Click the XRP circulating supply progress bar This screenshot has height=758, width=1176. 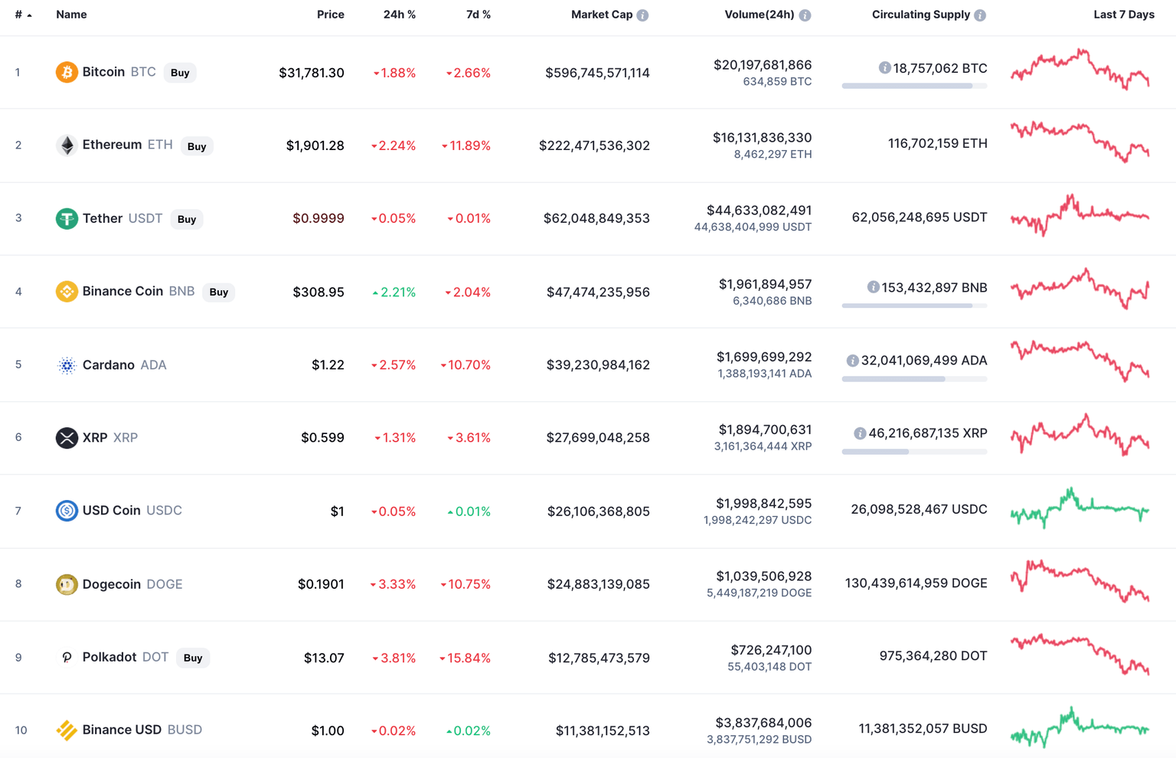(x=914, y=452)
